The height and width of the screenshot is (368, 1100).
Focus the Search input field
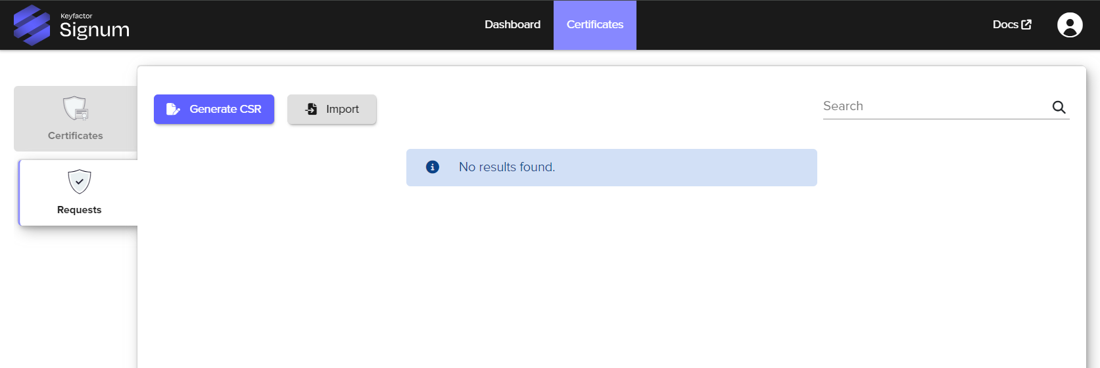pyautogui.click(x=934, y=106)
